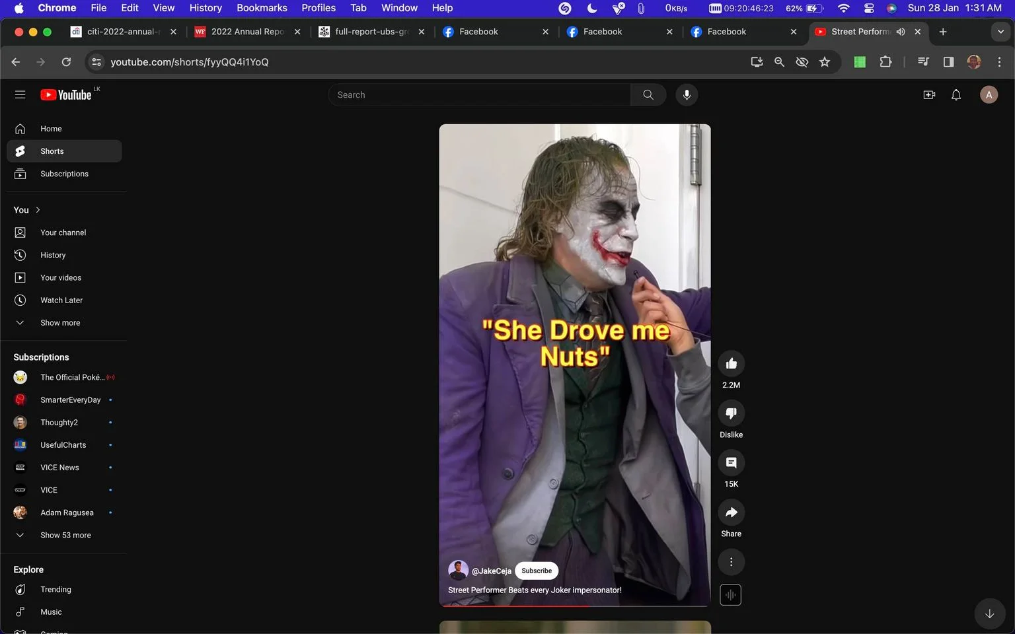1015x634 pixels.
Task: Bookmark this page with the star icon
Action: tap(825, 62)
